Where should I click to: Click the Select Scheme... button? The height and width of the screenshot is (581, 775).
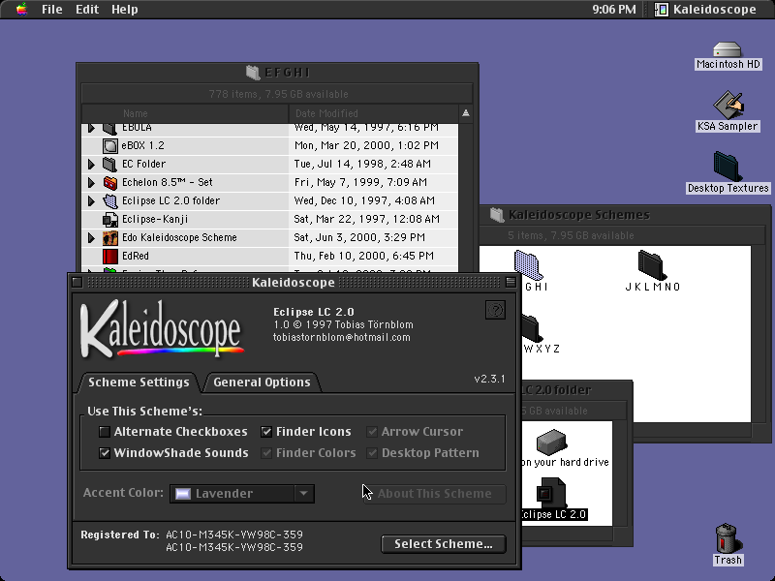444,544
